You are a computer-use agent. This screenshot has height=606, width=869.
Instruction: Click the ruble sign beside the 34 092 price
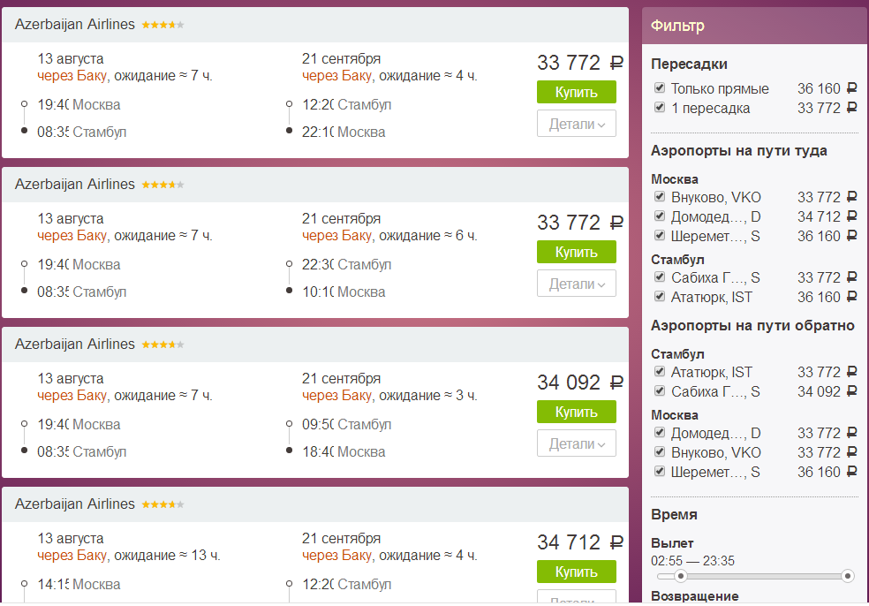[616, 383]
